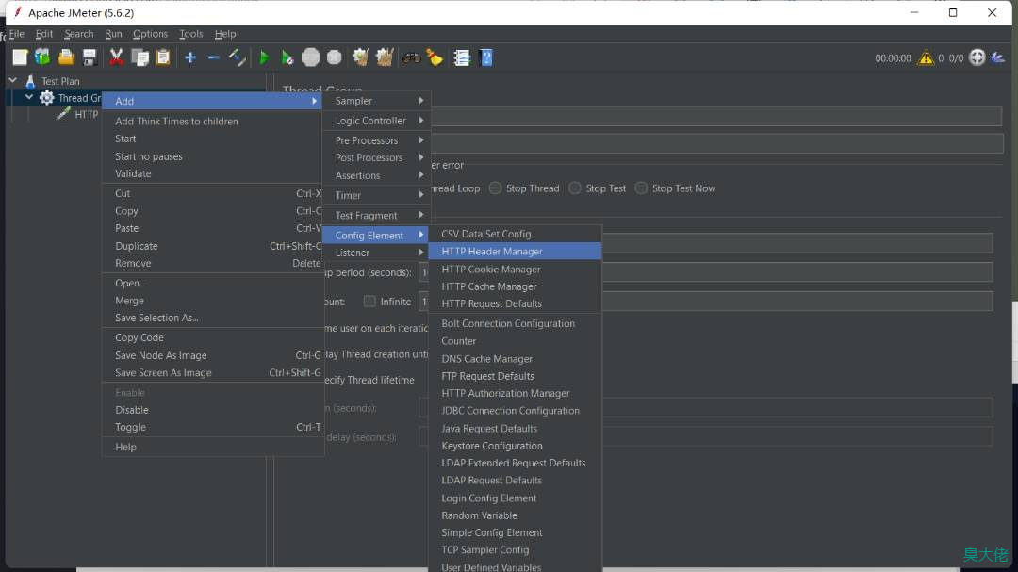Open the Templates toolbar icon
Screen dimensions: 1018x572
click(x=42, y=57)
